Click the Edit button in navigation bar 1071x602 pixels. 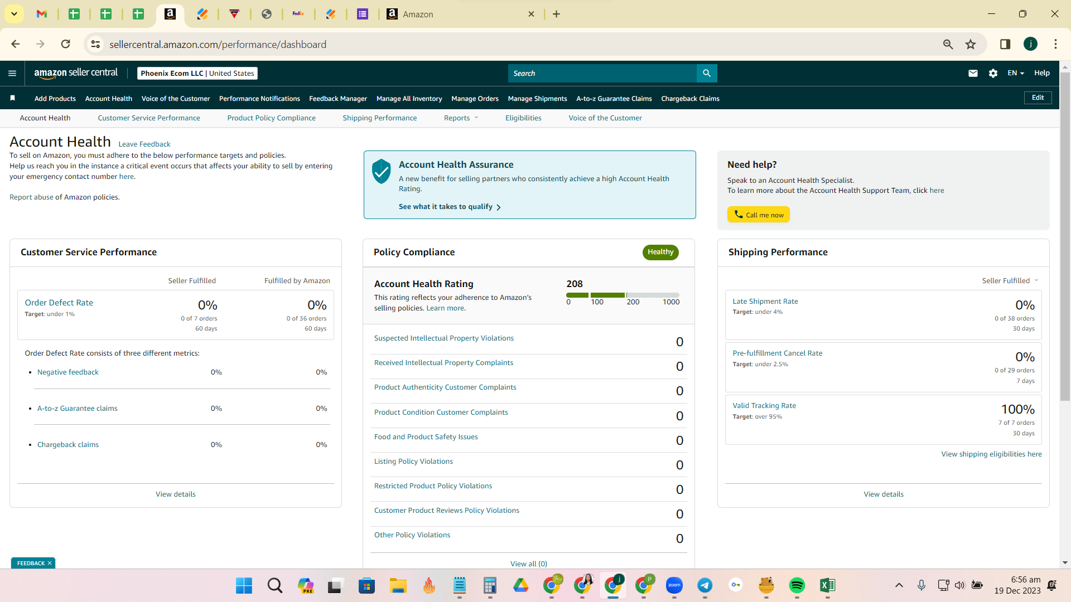click(x=1038, y=98)
